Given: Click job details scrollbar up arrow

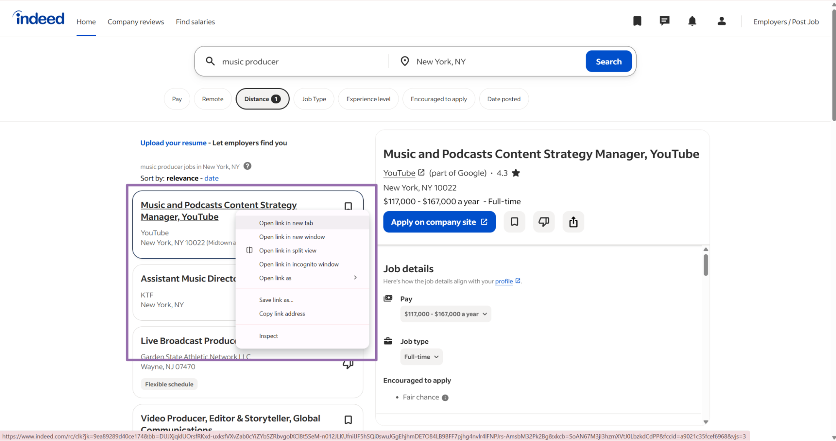Looking at the screenshot, I should pos(706,249).
